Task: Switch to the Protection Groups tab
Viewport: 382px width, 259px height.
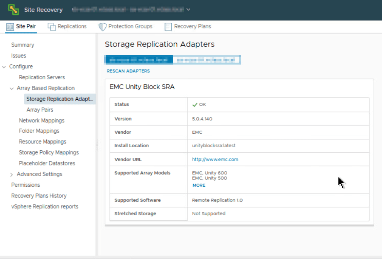Action: click(x=130, y=27)
